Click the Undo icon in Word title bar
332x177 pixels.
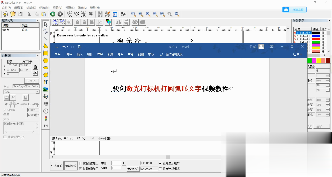pos(64,47)
